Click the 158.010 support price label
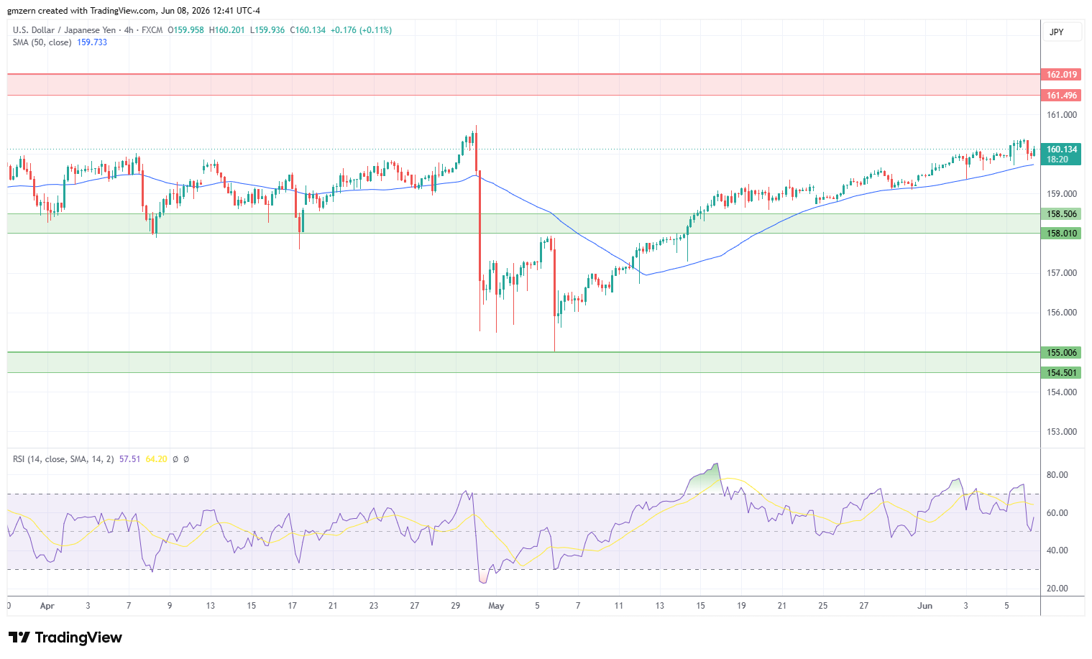This screenshot has height=659, width=1092. click(x=1061, y=233)
